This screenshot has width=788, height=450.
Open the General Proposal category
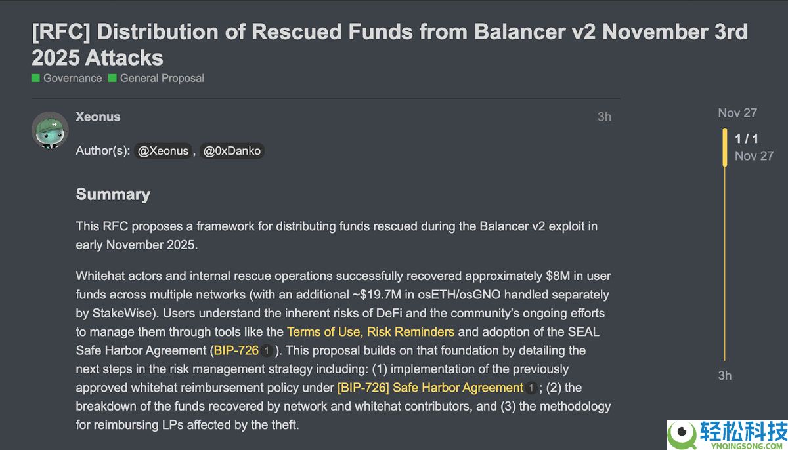(x=162, y=78)
